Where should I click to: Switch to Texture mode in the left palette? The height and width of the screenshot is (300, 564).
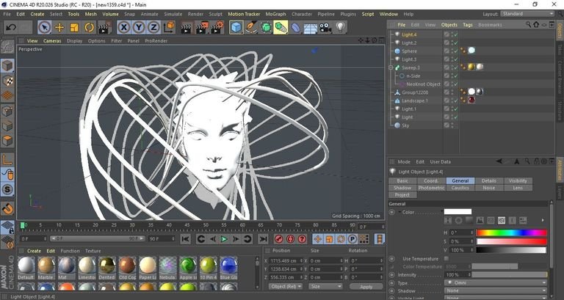(7, 81)
